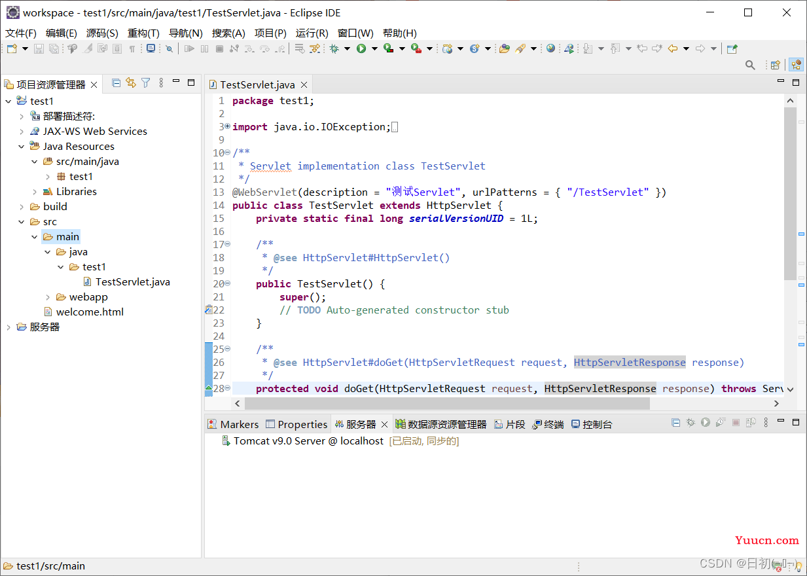Expand folded imports on line 3
Viewport: 807px width, 576px height.
(x=227, y=126)
